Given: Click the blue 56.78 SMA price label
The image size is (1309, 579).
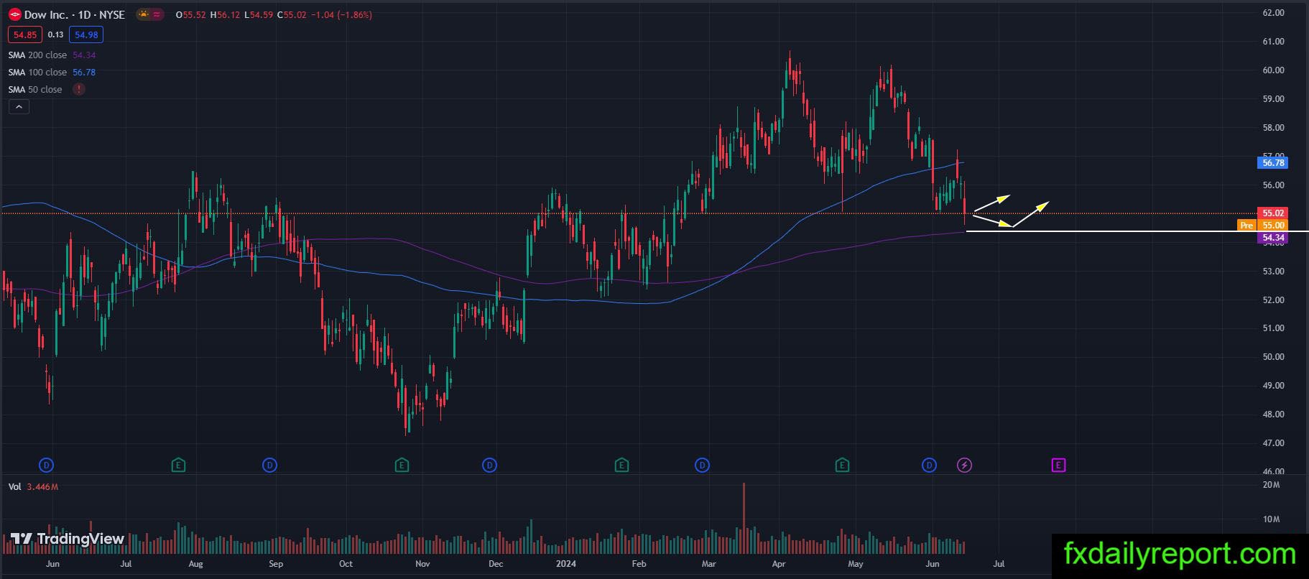Looking at the screenshot, I should [1272, 163].
